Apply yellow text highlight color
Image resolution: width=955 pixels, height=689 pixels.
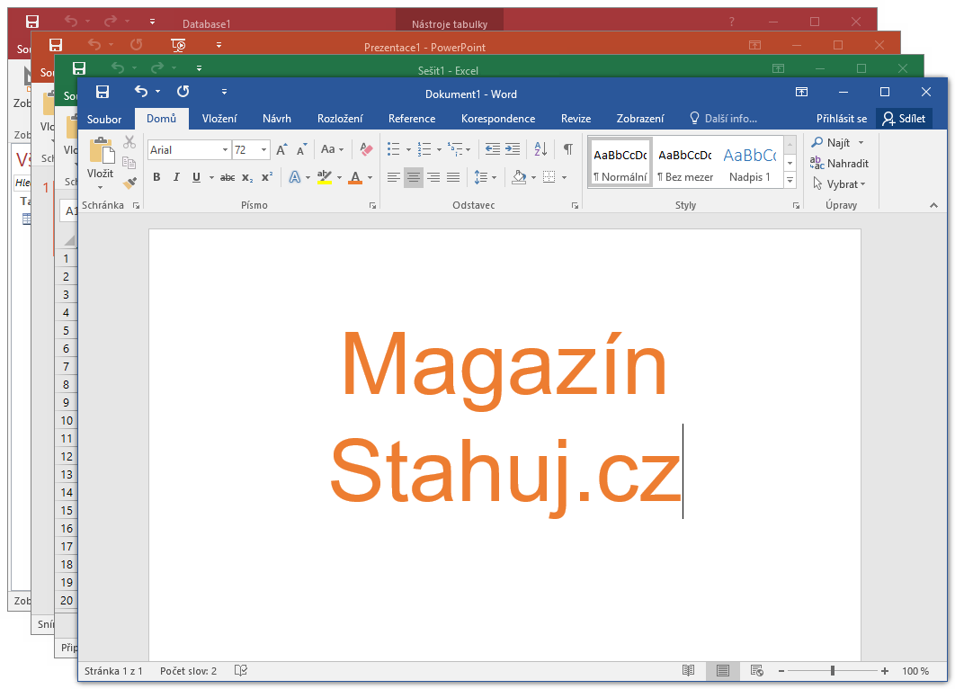tap(325, 177)
